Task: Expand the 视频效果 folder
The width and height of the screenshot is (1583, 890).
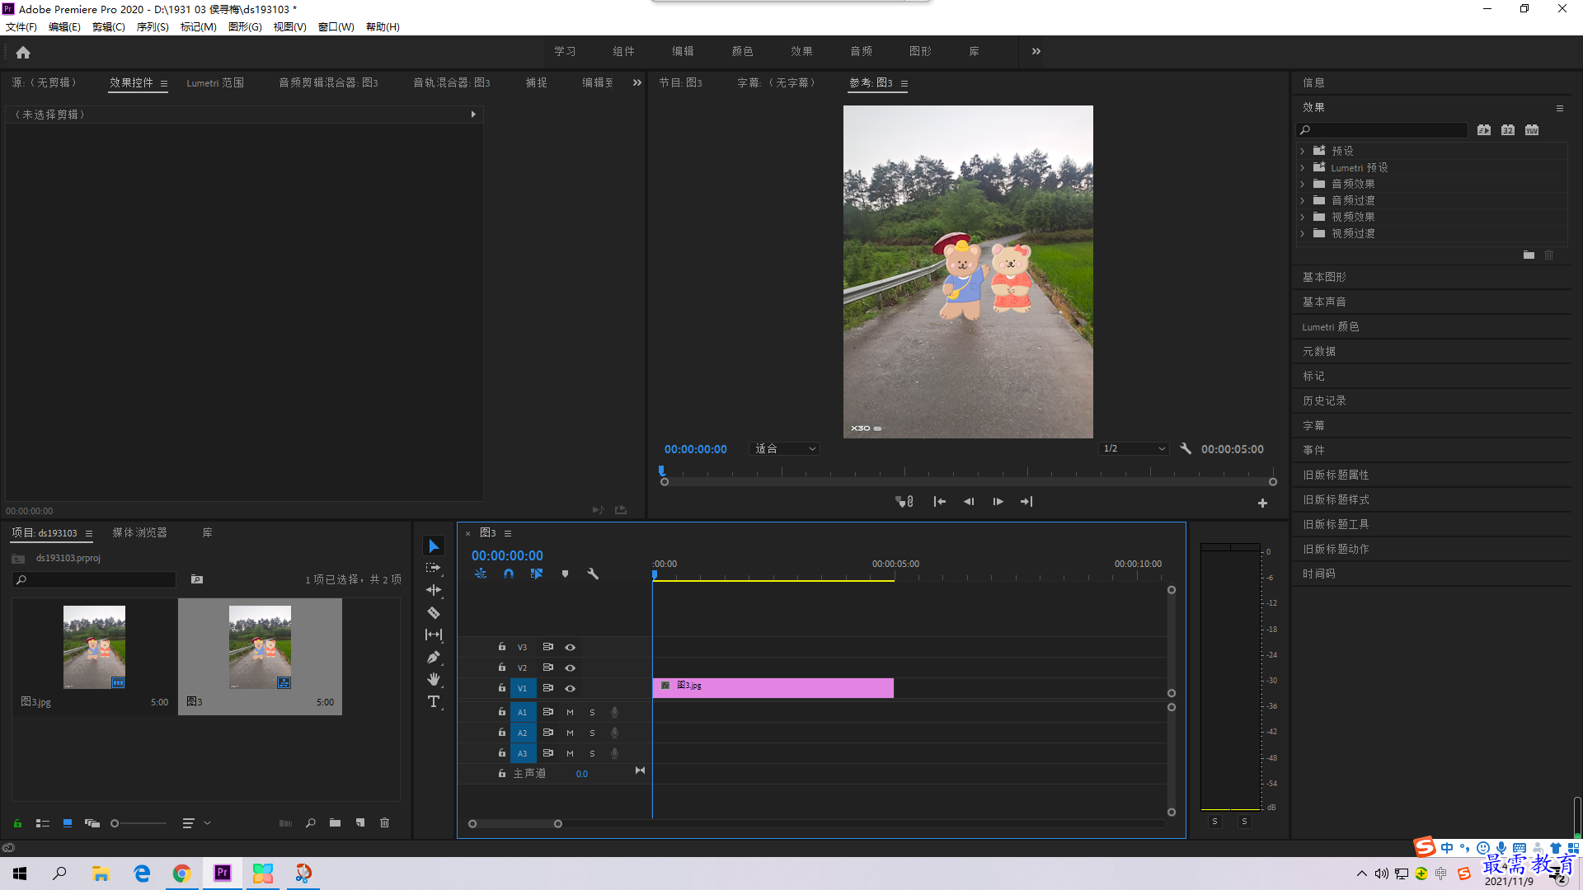Action: pyautogui.click(x=1303, y=217)
